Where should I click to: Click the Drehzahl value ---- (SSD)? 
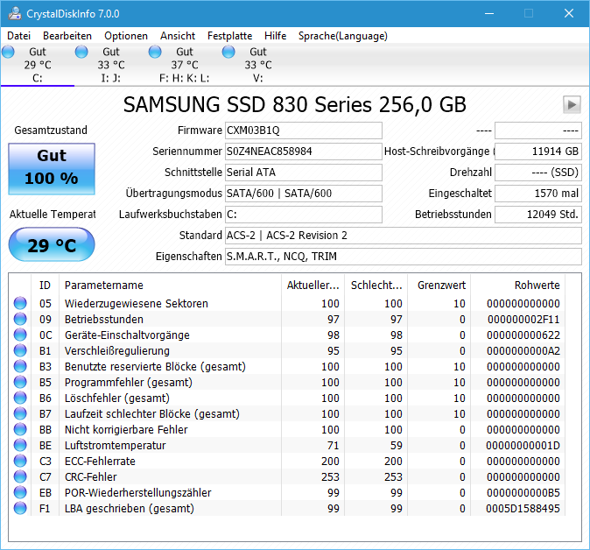pos(538,173)
